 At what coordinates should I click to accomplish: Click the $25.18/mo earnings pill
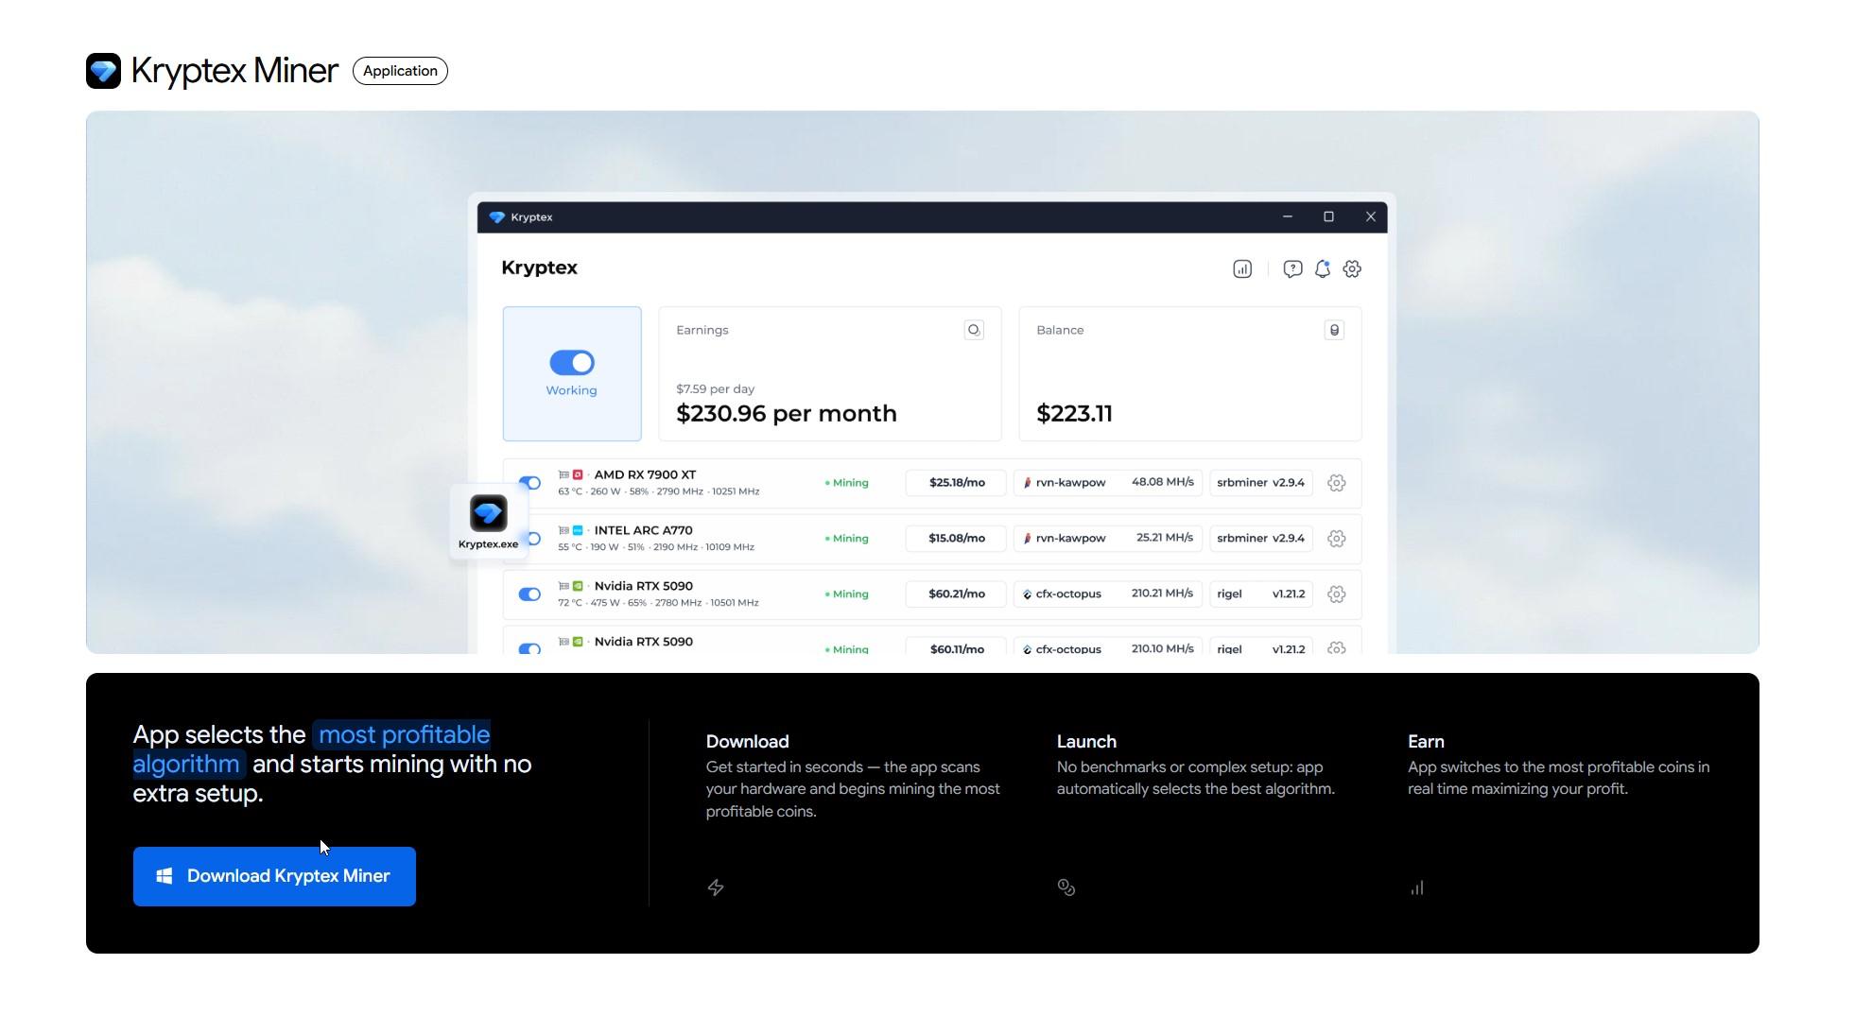(x=955, y=482)
